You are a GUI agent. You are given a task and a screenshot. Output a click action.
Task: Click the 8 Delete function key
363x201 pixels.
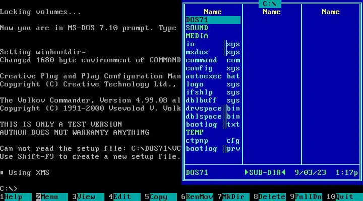270,197
